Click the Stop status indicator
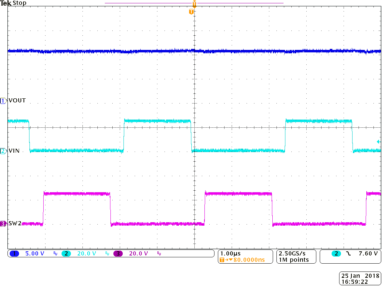Image resolution: width=382 pixels, height=286 pixels. point(20,3)
